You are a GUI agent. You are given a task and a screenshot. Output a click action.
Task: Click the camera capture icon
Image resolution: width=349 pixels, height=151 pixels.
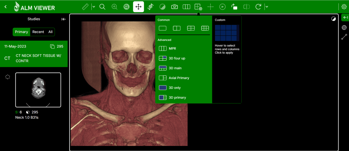(174, 6)
